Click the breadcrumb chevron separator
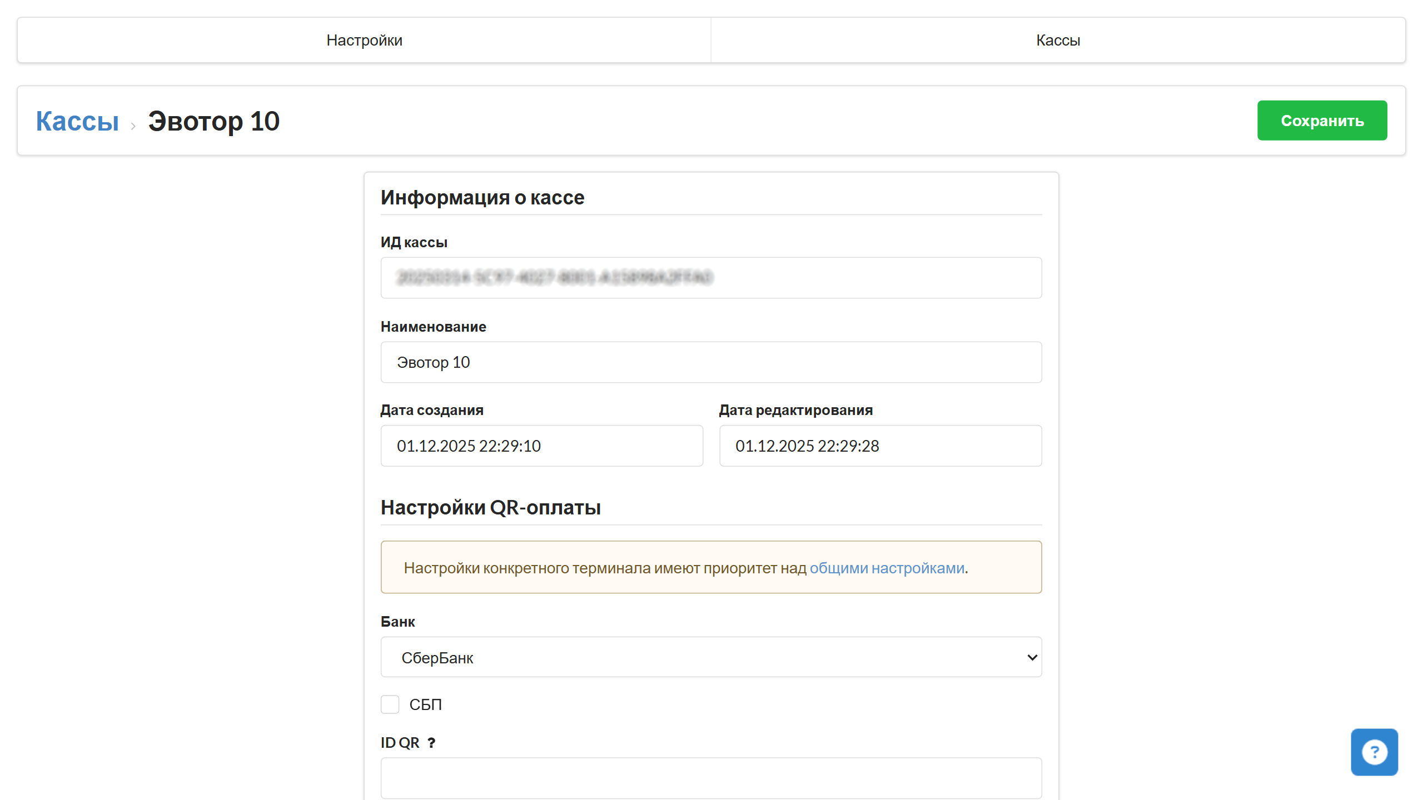The width and height of the screenshot is (1423, 800). (x=133, y=126)
